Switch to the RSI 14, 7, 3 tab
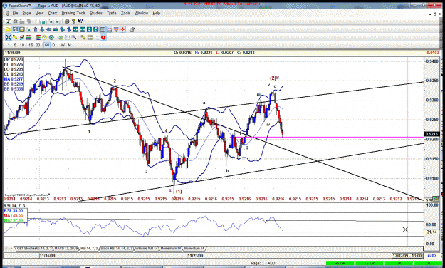 89,249
